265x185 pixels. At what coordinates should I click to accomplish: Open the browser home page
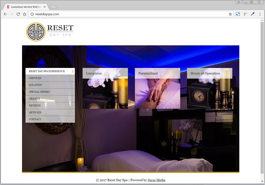[24, 14]
